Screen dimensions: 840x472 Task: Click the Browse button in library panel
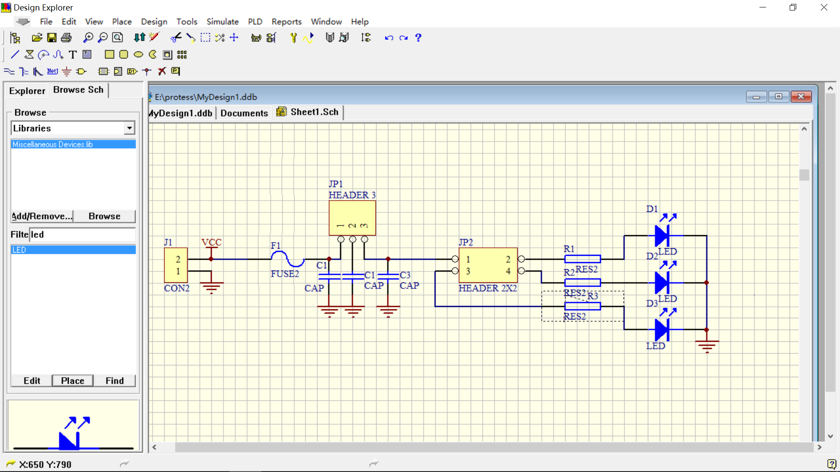tap(104, 216)
